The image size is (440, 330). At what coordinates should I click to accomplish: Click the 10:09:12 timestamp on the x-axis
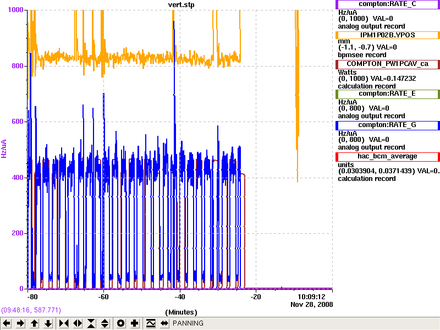(311, 297)
